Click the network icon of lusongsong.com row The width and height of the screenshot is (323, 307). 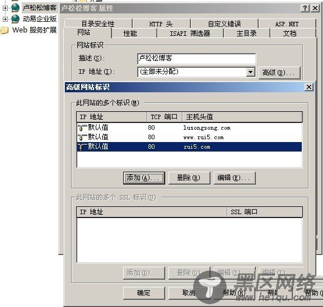[82, 128]
